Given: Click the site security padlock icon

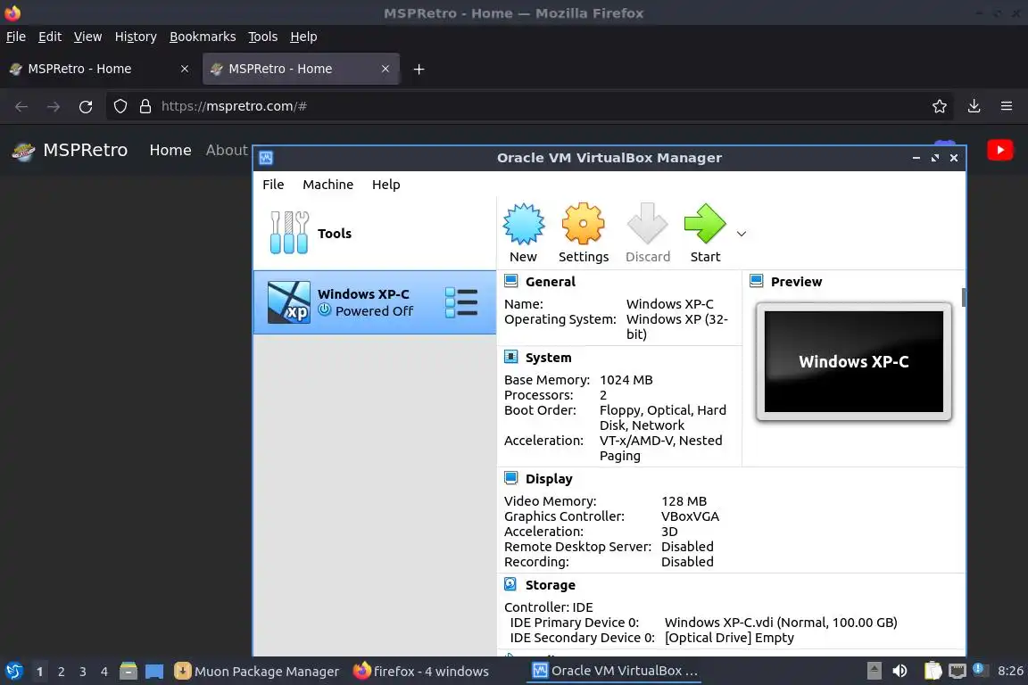Looking at the screenshot, I should (x=145, y=106).
